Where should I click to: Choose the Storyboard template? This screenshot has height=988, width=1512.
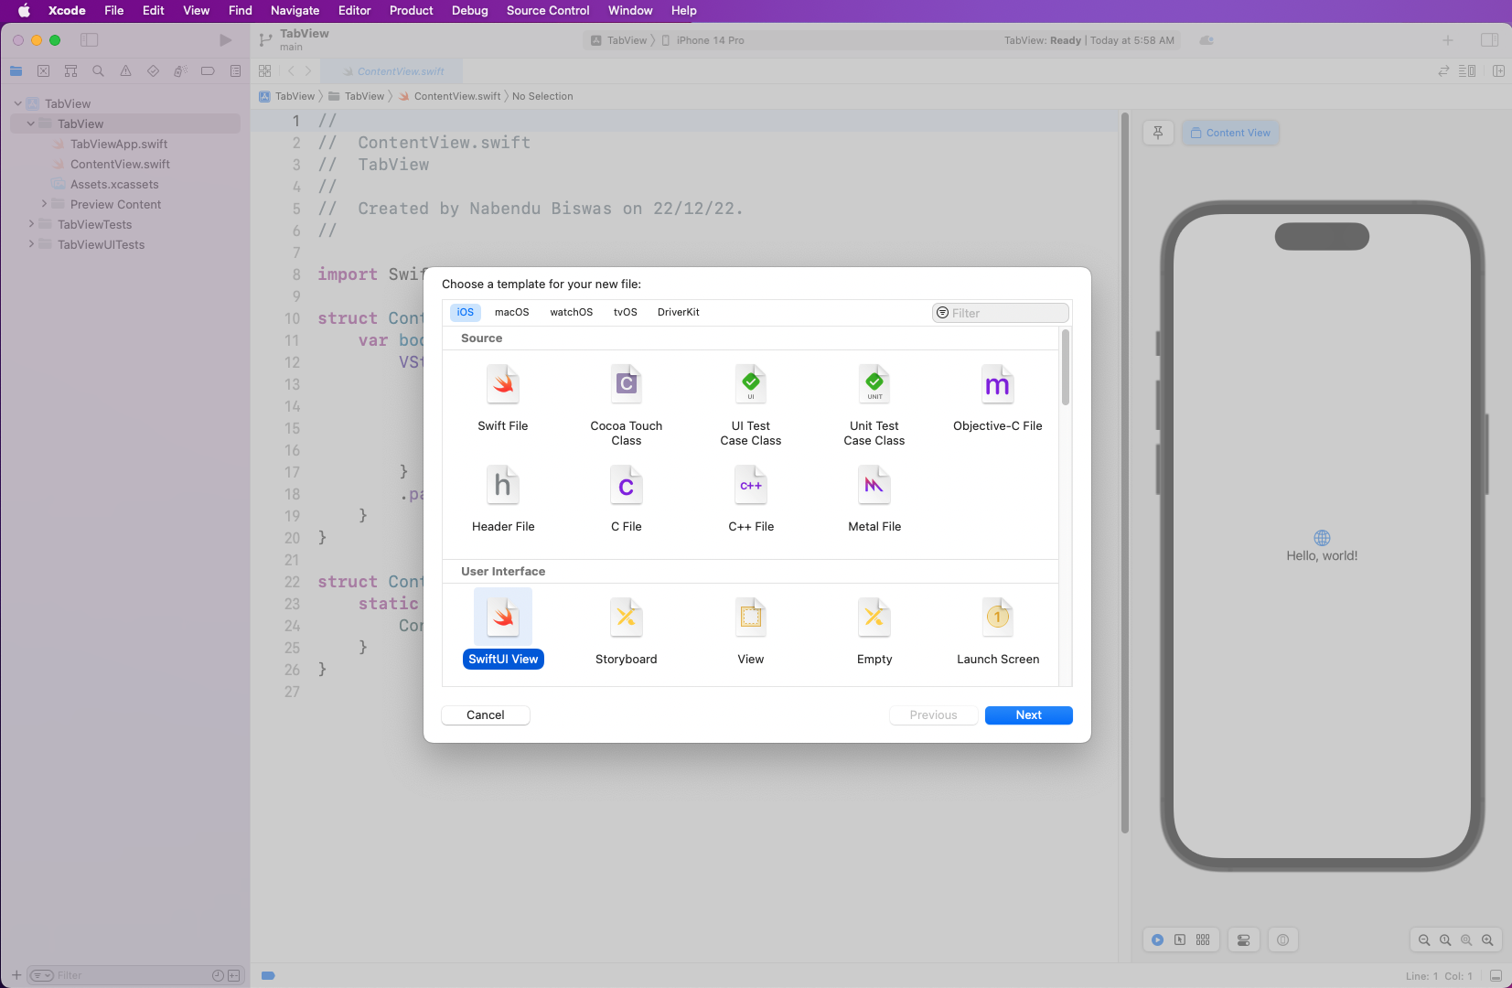627,631
